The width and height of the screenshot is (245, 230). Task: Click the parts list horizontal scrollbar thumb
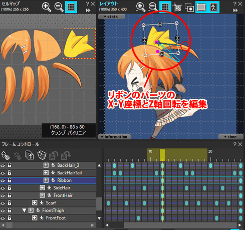(x=10, y=225)
